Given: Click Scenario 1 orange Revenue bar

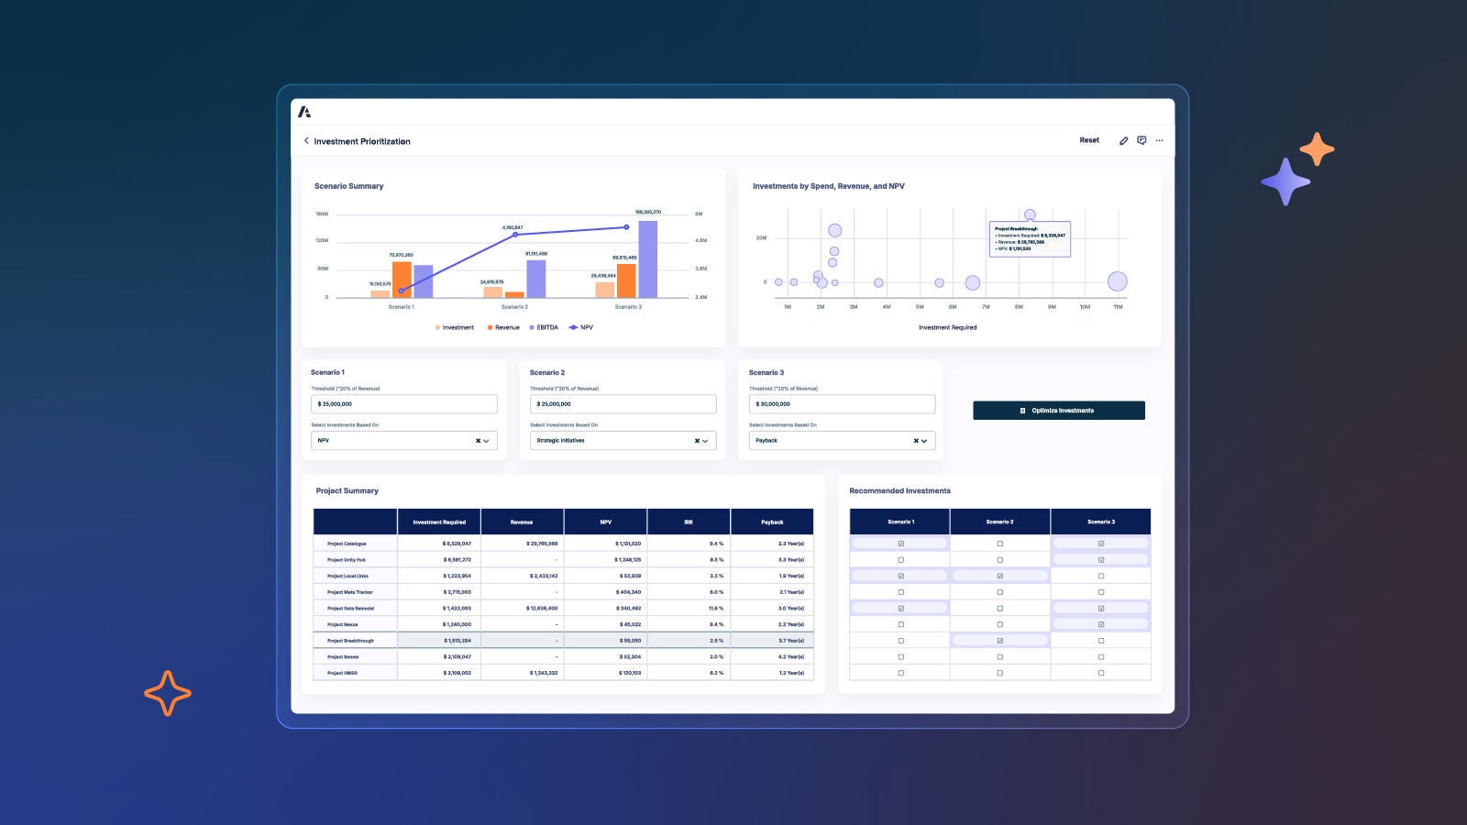Looking at the screenshot, I should click(402, 280).
